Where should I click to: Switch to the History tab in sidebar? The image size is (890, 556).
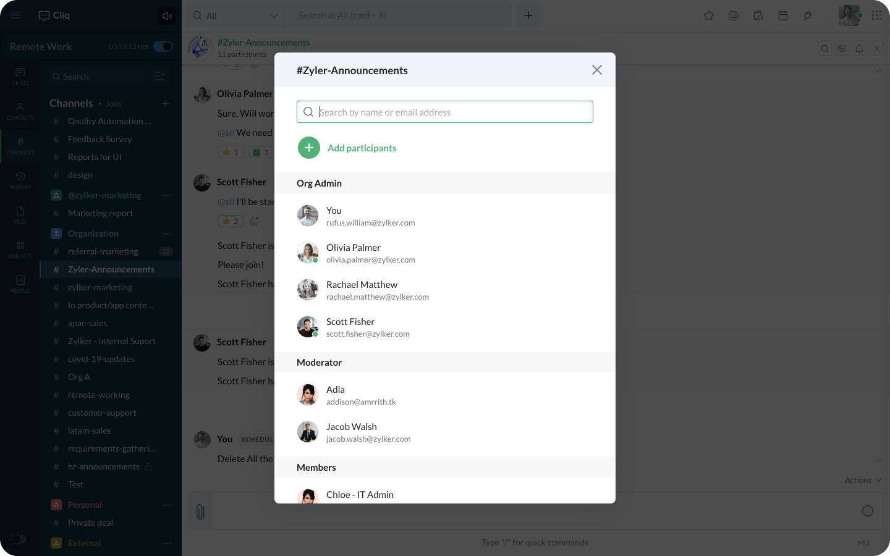tap(20, 180)
